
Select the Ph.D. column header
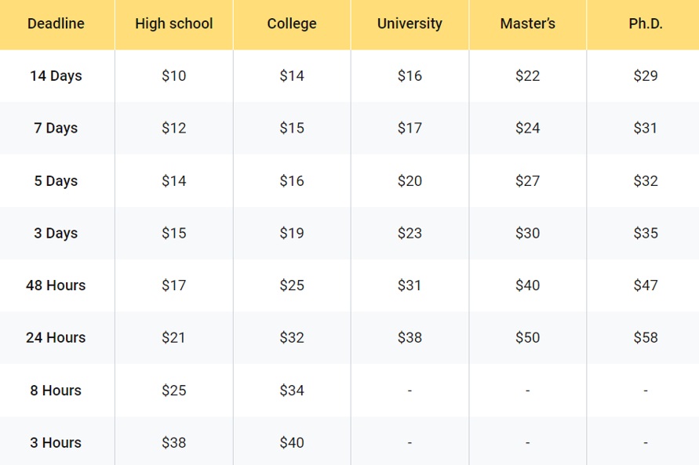(x=645, y=24)
